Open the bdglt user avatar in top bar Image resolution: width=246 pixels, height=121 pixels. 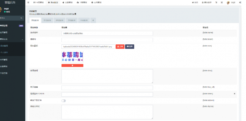(228, 2)
